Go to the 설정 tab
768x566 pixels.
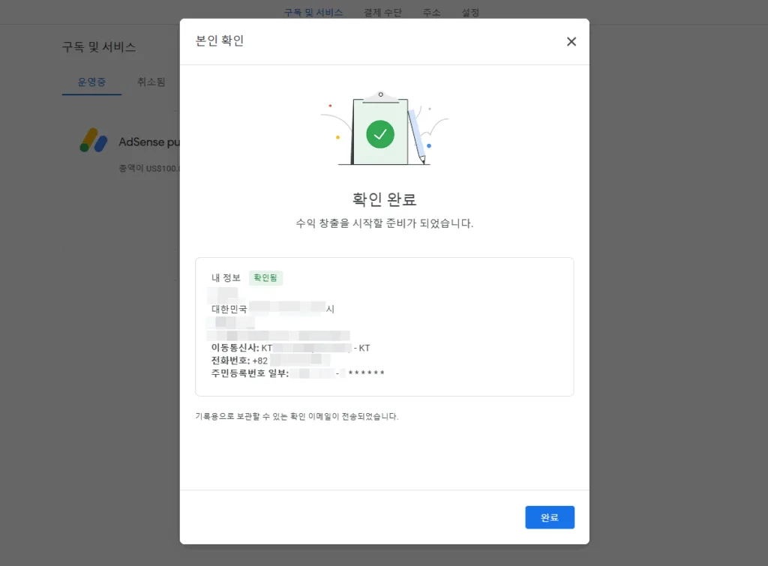click(470, 13)
